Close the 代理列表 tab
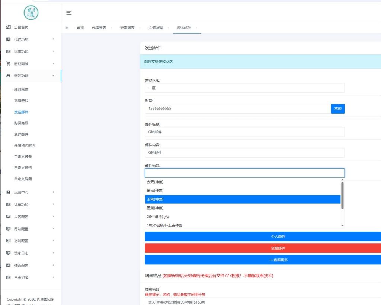Screen dimensions: 381x305 112,28
